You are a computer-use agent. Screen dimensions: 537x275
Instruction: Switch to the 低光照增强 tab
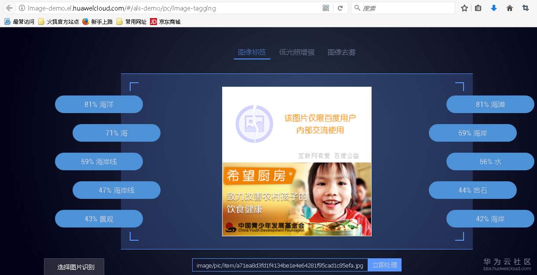pyautogui.click(x=297, y=52)
